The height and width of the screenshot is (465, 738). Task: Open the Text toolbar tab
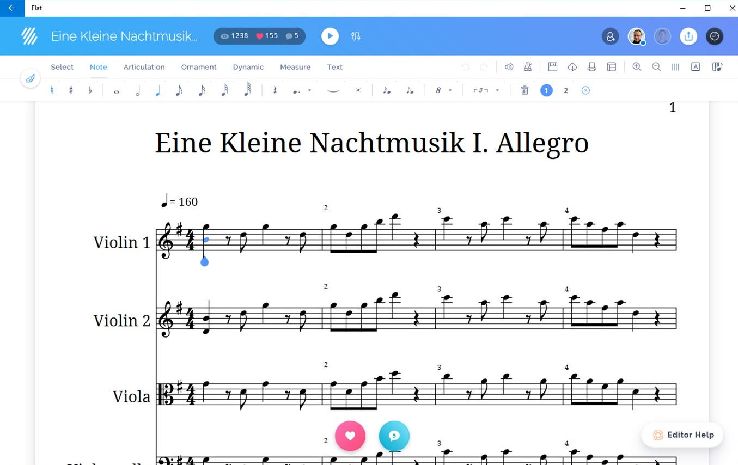click(335, 67)
